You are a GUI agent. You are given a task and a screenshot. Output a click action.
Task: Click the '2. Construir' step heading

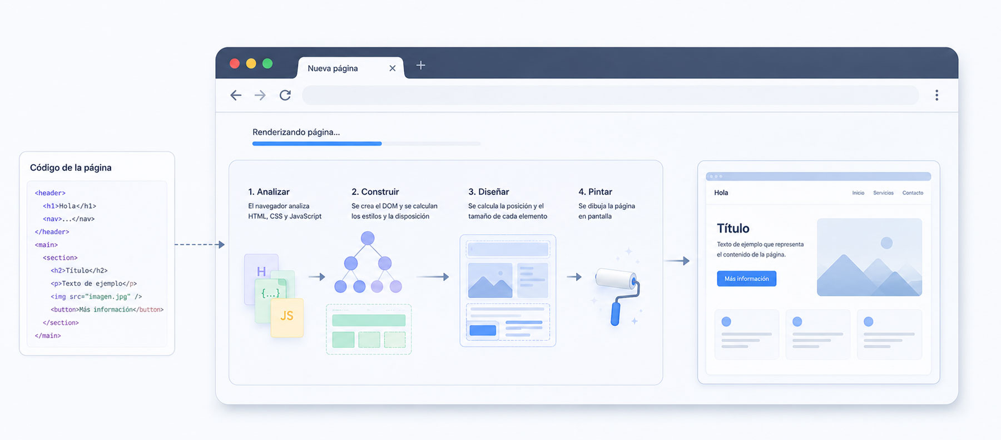coord(375,191)
